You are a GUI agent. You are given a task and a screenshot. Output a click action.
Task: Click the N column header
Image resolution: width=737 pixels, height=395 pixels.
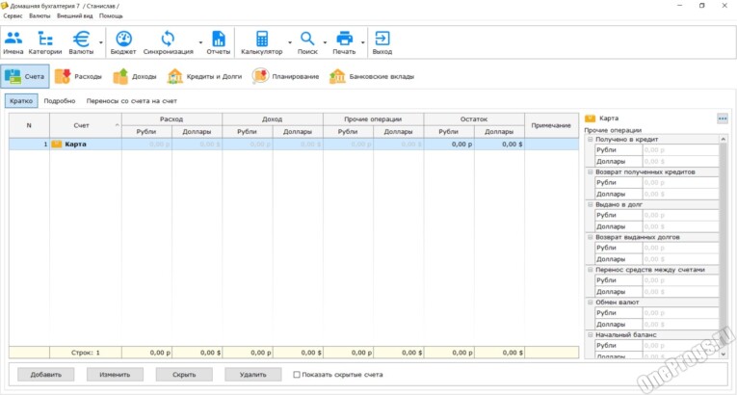tap(29, 125)
